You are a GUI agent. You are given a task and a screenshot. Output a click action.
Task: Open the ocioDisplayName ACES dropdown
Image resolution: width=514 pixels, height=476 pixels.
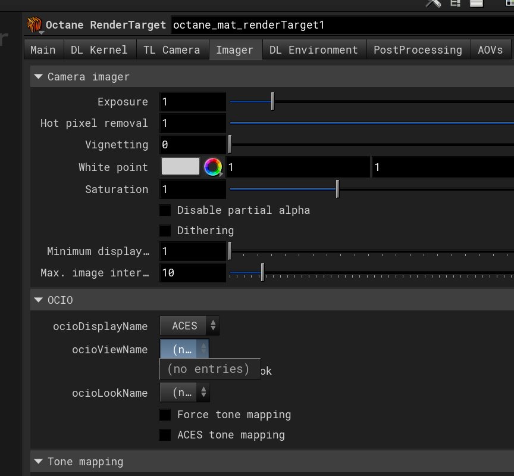pyautogui.click(x=189, y=326)
